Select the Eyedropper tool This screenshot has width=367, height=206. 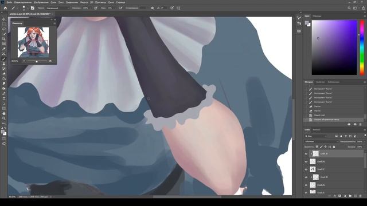[x=4, y=49]
